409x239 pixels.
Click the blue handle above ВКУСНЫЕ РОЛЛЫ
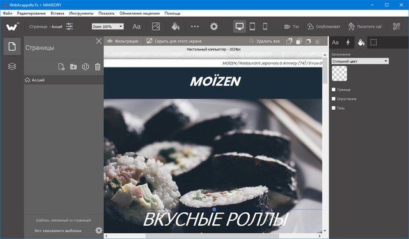[x=214, y=209]
